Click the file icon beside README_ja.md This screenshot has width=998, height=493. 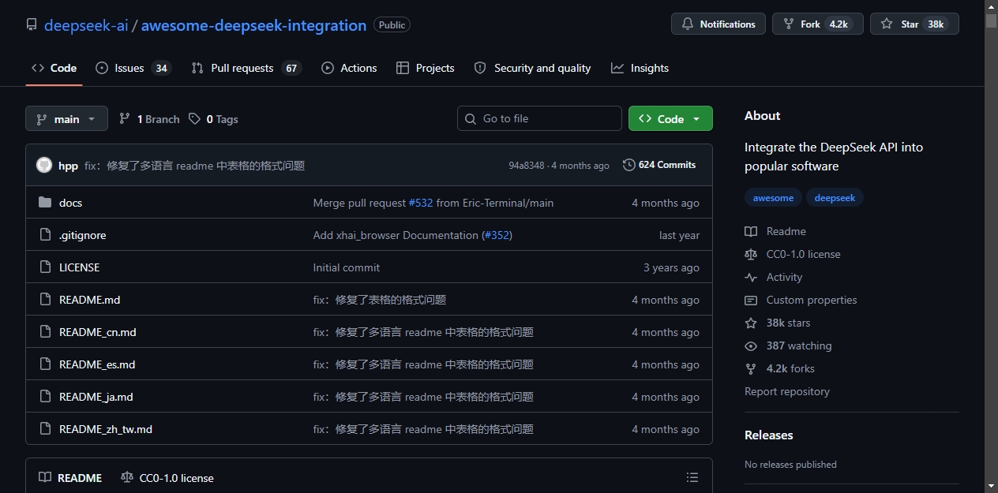pyautogui.click(x=45, y=397)
